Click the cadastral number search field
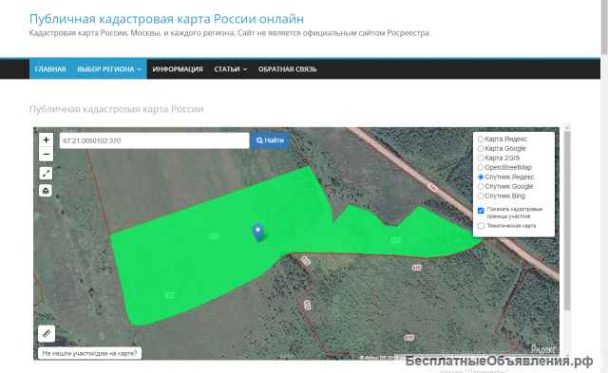Screen dimensions: 608x373 coord(154,140)
